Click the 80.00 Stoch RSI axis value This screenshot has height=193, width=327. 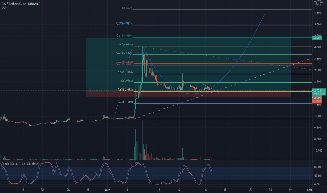point(318,167)
